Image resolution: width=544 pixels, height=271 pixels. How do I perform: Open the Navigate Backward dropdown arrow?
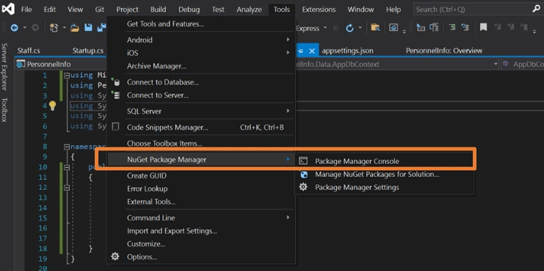pos(25,28)
